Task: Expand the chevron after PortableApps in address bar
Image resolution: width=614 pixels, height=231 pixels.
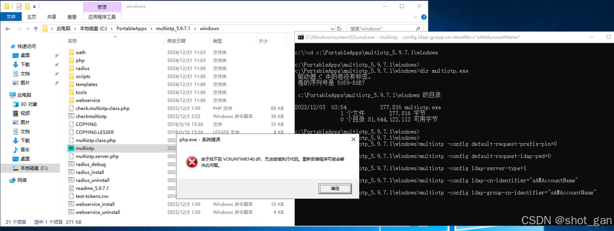Action: coord(152,28)
